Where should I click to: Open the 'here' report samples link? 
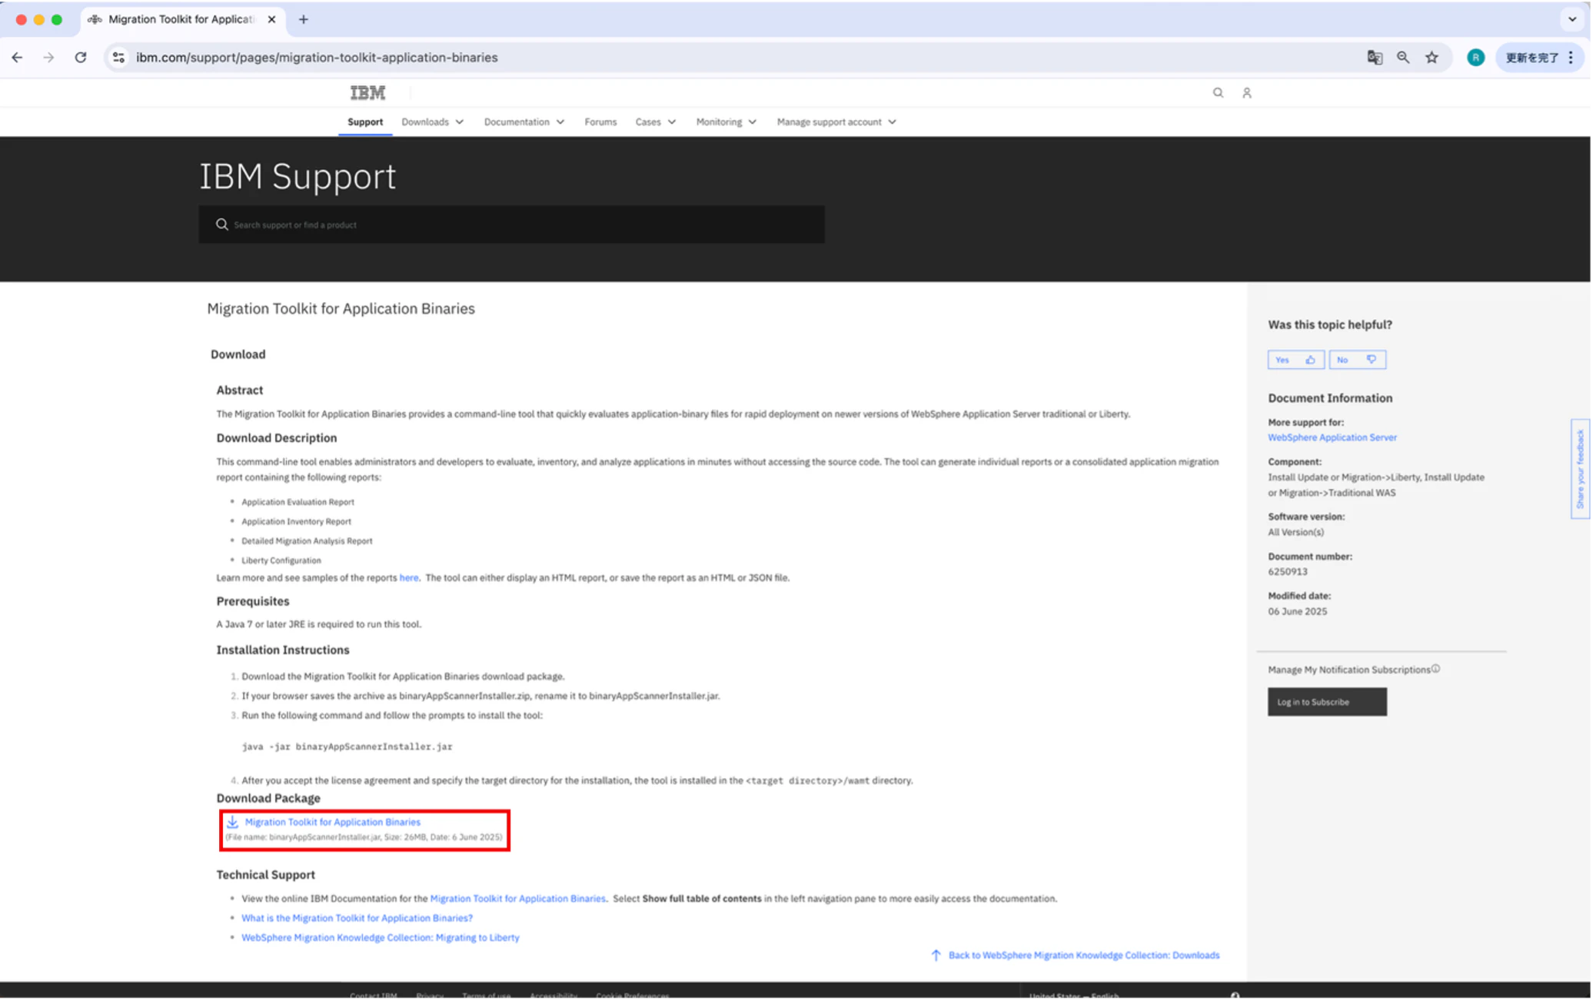[409, 578]
